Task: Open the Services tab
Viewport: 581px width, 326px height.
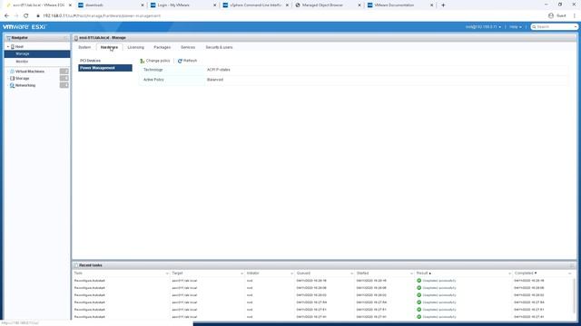Action: (x=188, y=47)
